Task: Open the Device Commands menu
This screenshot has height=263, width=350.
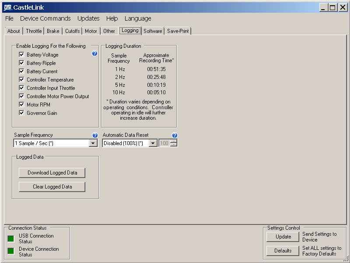Action: (45, 18)
